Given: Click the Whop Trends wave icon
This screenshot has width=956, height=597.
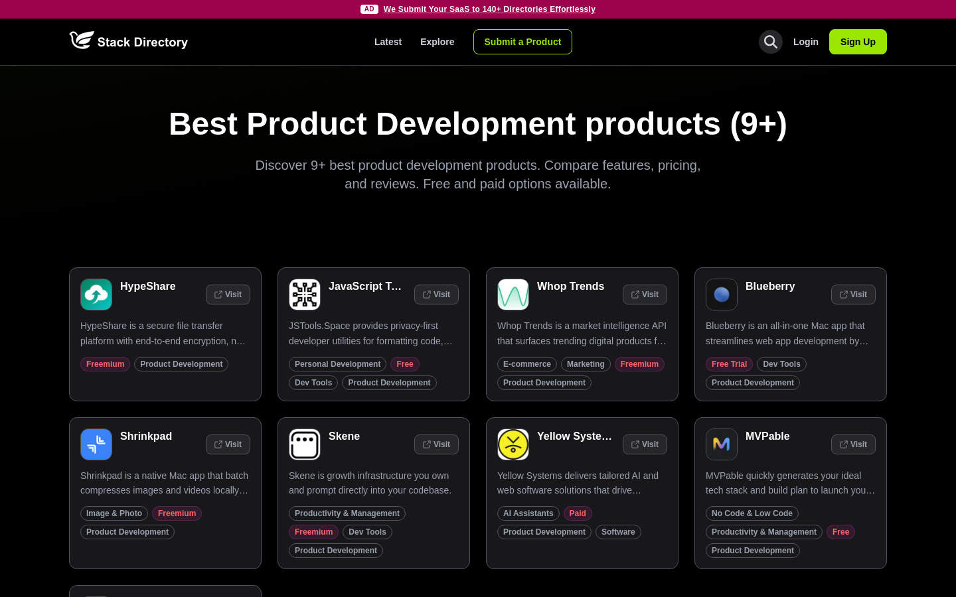Looking at the screenshot, I should coord(513,295).
